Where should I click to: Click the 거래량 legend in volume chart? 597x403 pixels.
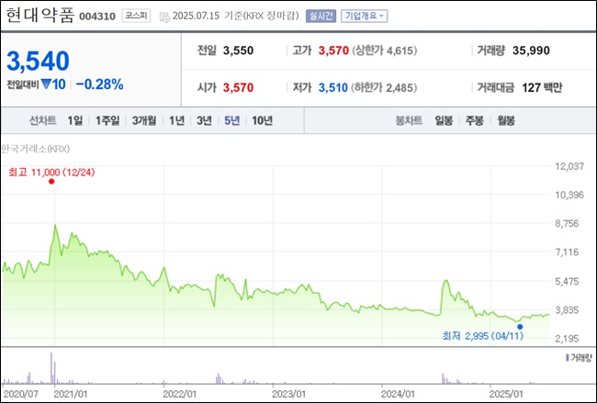click(x=579, y=358)
